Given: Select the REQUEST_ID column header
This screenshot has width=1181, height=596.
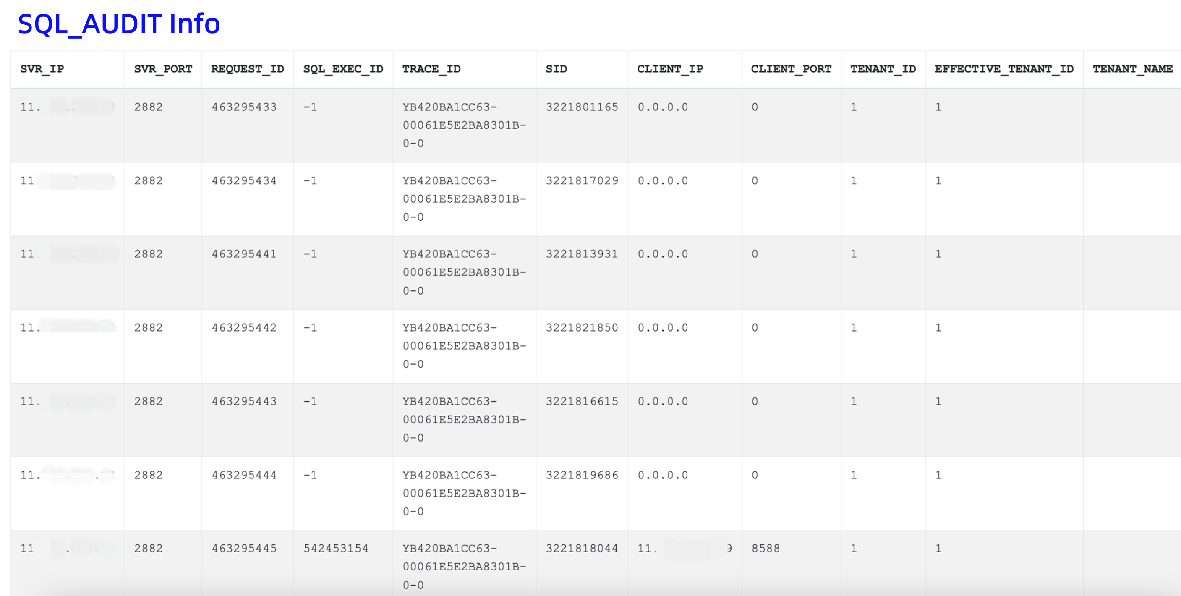Looking at the screenshot, I should click(x=247, y=69).
